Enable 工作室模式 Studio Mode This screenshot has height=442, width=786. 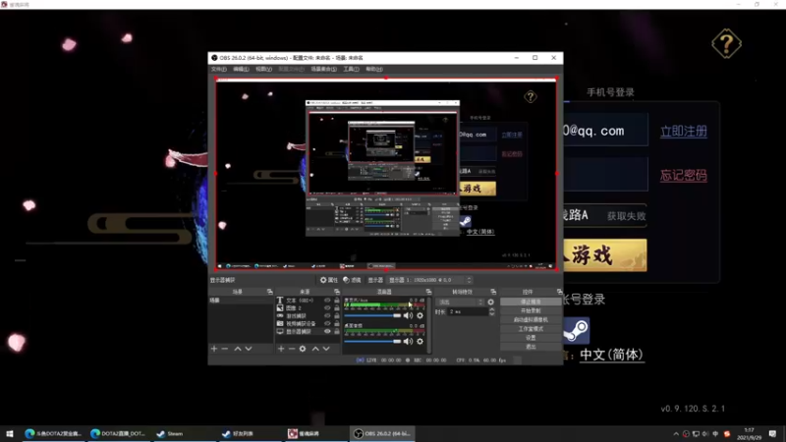pos(531,329)
